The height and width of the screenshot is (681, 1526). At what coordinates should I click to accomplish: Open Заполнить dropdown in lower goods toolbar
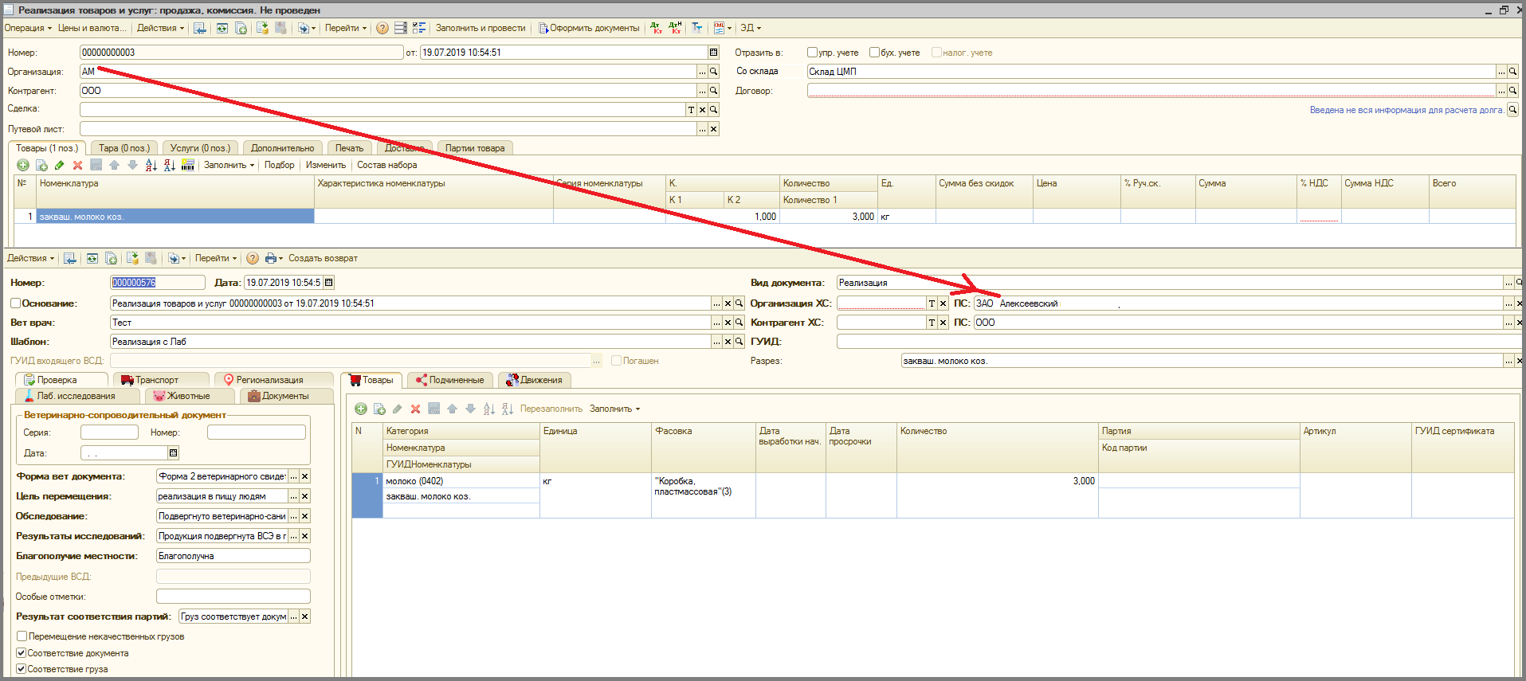[x=614, y=409]
